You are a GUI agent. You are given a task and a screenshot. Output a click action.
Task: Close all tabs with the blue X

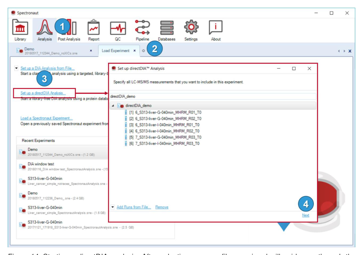click(x=350, y=51)
